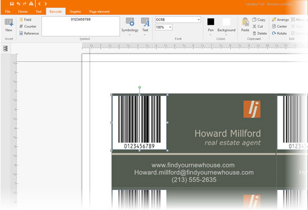Click the Save icon in the title bar
The width and height of the screenshot is (308, 210).
click(x=12, y=4)
